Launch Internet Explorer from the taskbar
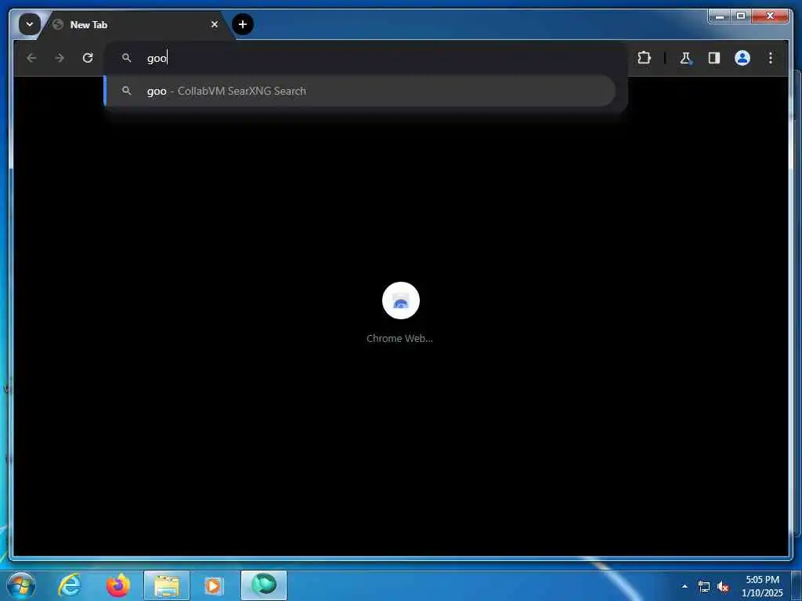 tap(70, 585)
